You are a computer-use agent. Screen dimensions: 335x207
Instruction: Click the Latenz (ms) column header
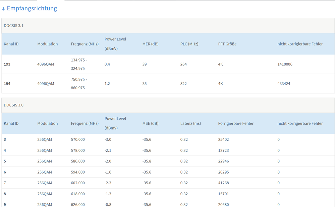click(190, 123)
